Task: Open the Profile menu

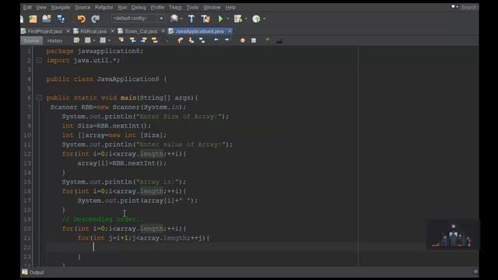Action: click(157, 7)
